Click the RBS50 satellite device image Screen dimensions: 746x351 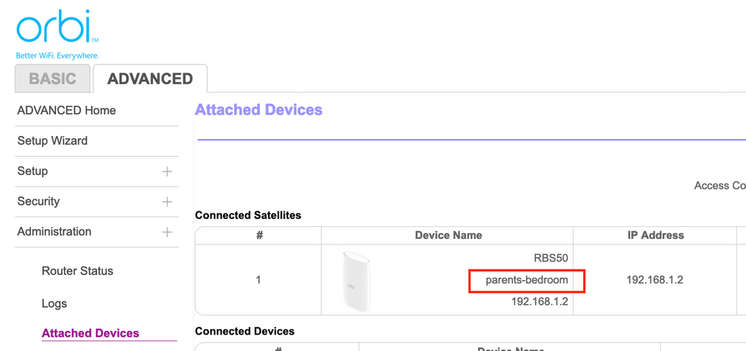pyautogui.click(x=355, y=280)
